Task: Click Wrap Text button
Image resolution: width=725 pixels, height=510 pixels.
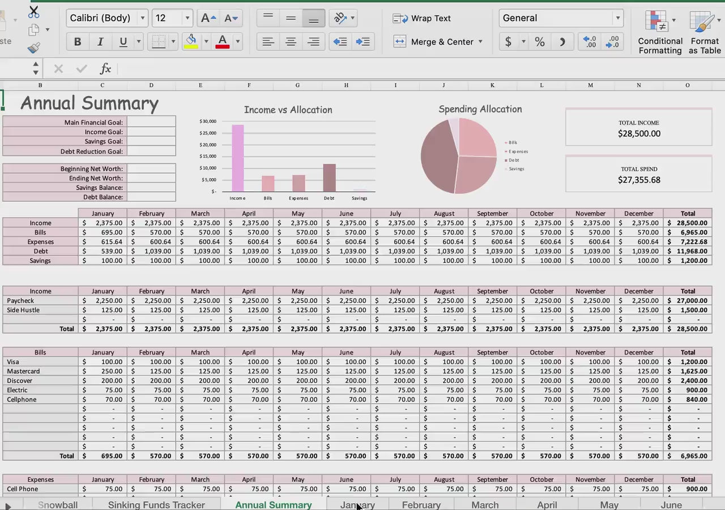Action: tap(422, 18)
